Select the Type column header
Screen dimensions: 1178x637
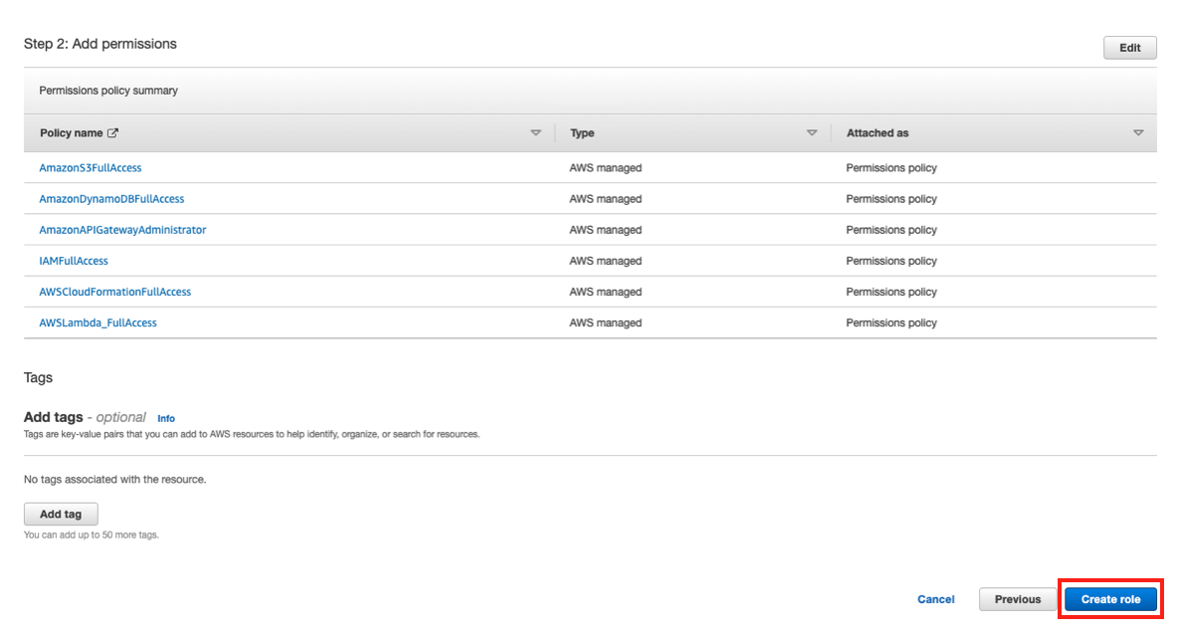(x=581, y=131)
